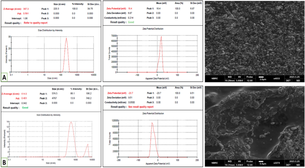Click the 'Size (d.nm)' x-axis label in panel B
This screenshot has height=168, width=305.
tap(51, 164)
